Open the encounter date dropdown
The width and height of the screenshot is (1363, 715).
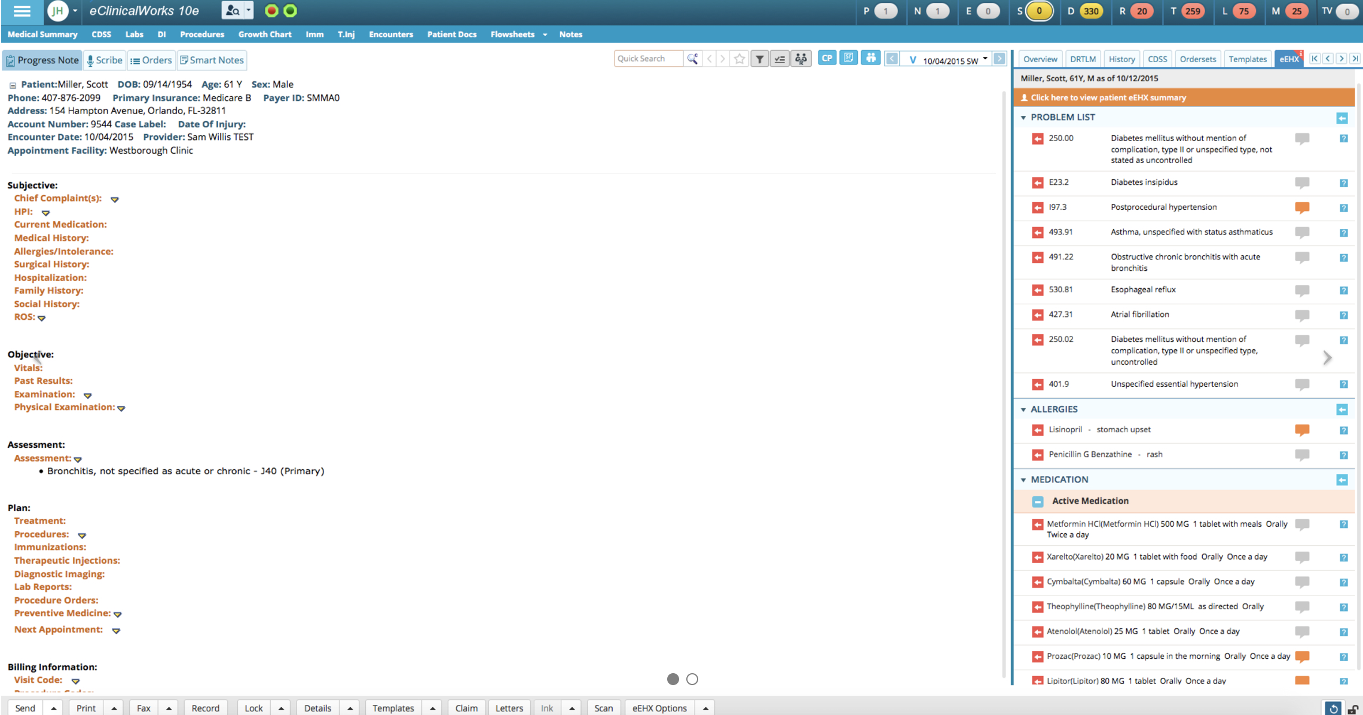(985, 59)
